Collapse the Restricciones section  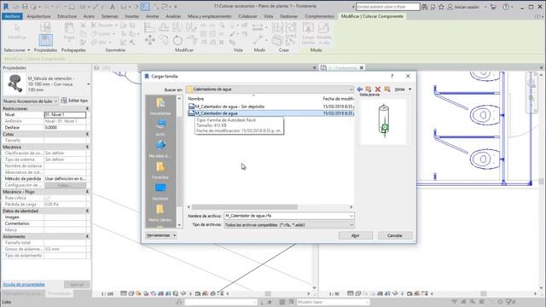point(87,108)
